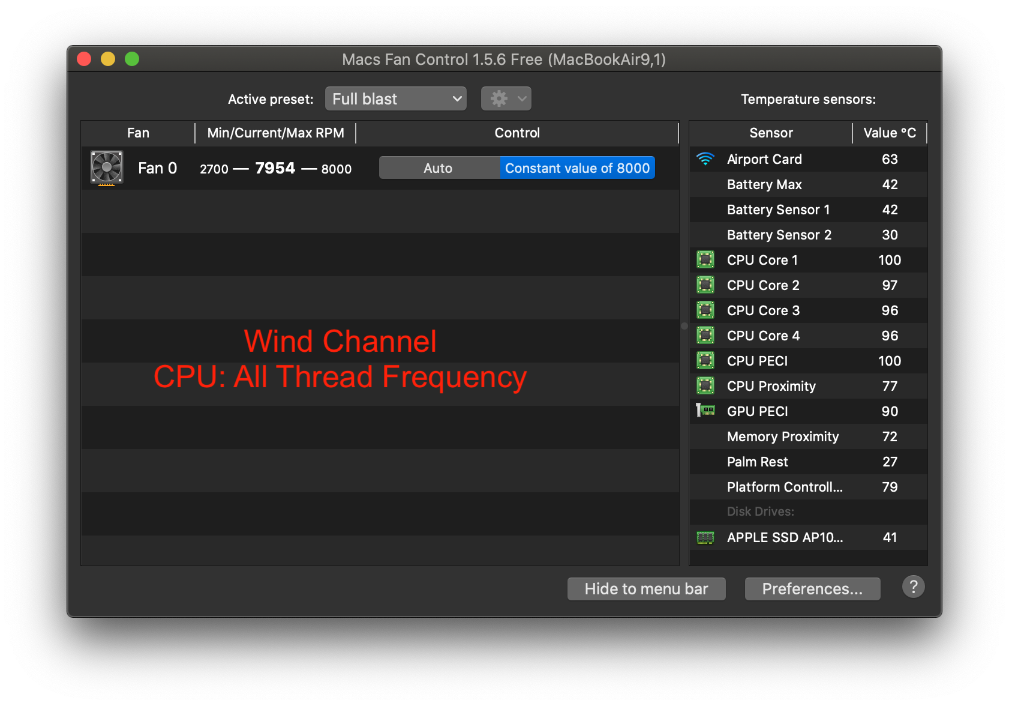The image size is (1009, 706).
Task: Sort by the Sensor column header
Action: click(771, 133)
